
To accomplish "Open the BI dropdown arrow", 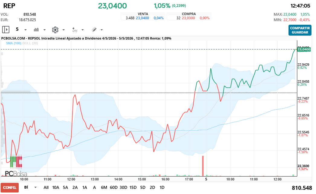I will (35, 187).
